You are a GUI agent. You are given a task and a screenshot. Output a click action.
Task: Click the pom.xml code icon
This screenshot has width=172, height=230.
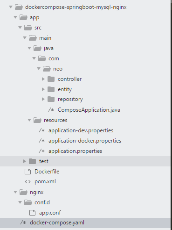(x=28, y=181)
